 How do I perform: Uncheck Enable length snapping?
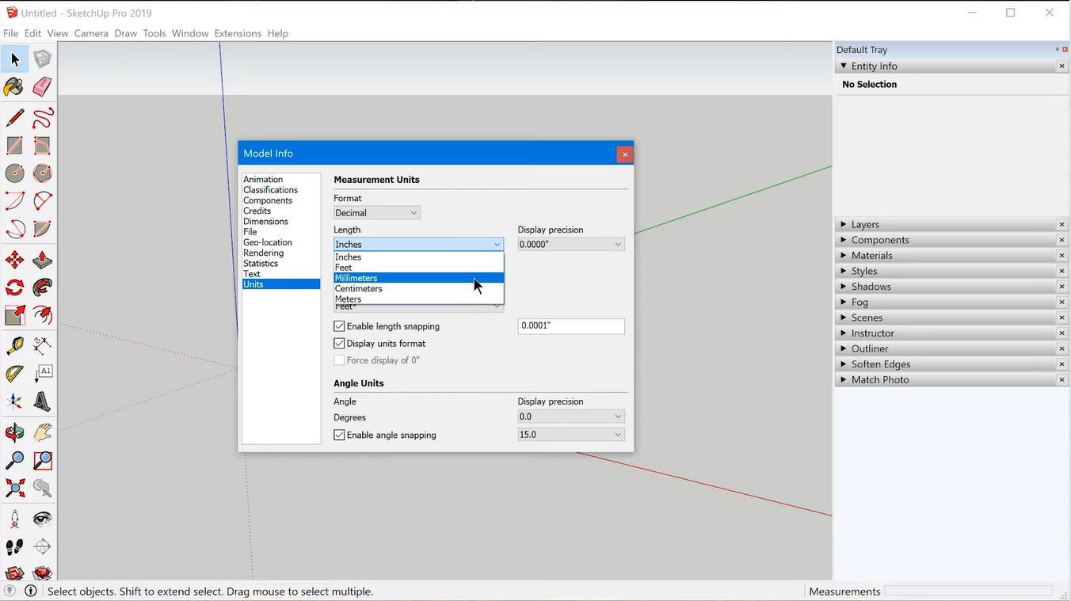339,325
